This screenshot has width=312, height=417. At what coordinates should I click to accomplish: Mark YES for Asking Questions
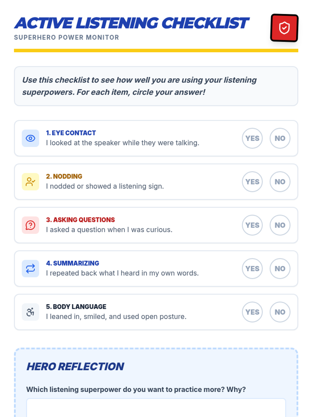(x=252, y=225)
